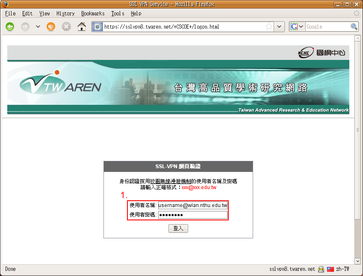
Task: Open the back/forward history dropdown arrow
Action: pyautogui.click(x=38, y=27)
